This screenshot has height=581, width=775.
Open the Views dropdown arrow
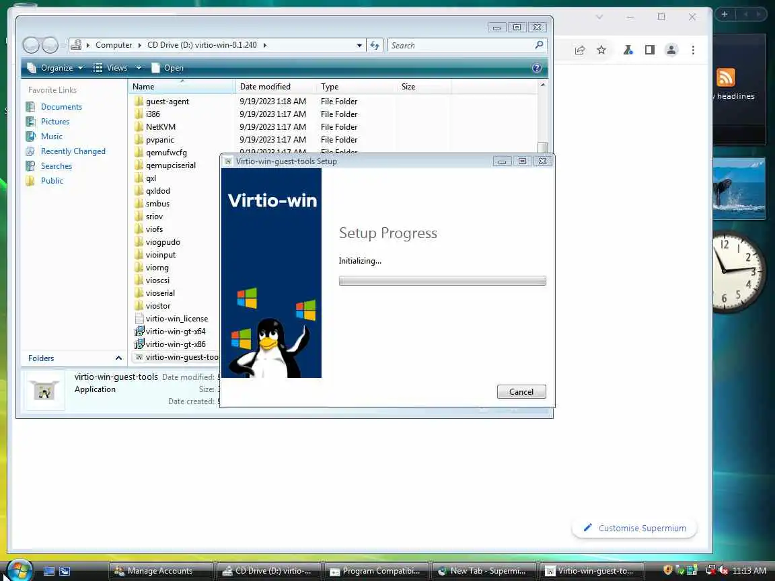pos(139,68)
